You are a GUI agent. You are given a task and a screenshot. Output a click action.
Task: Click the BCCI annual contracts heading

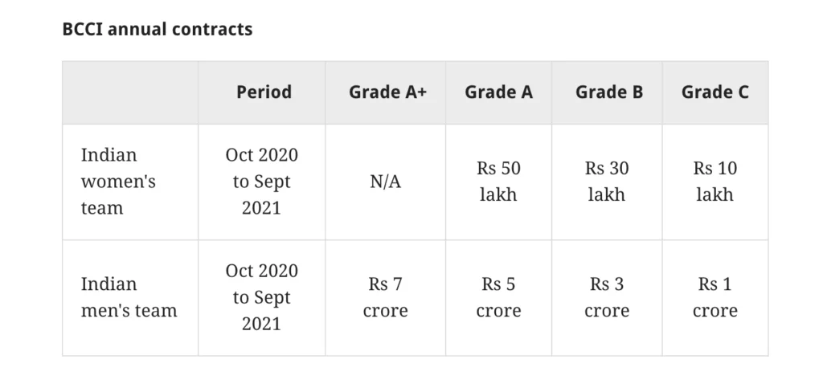click(x=158, y=29)
